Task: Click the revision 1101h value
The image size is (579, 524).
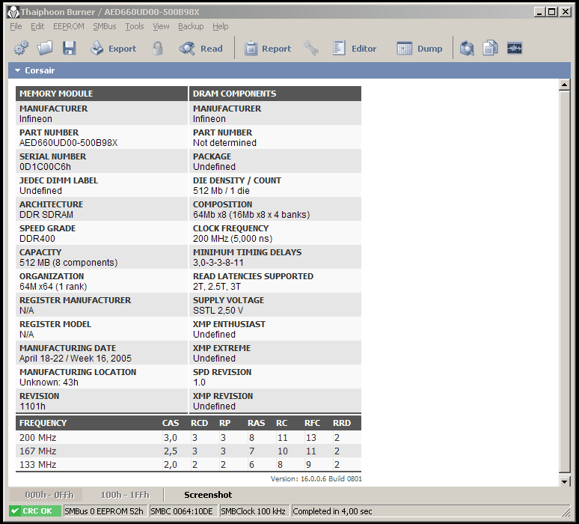Action: click(32, 406)
